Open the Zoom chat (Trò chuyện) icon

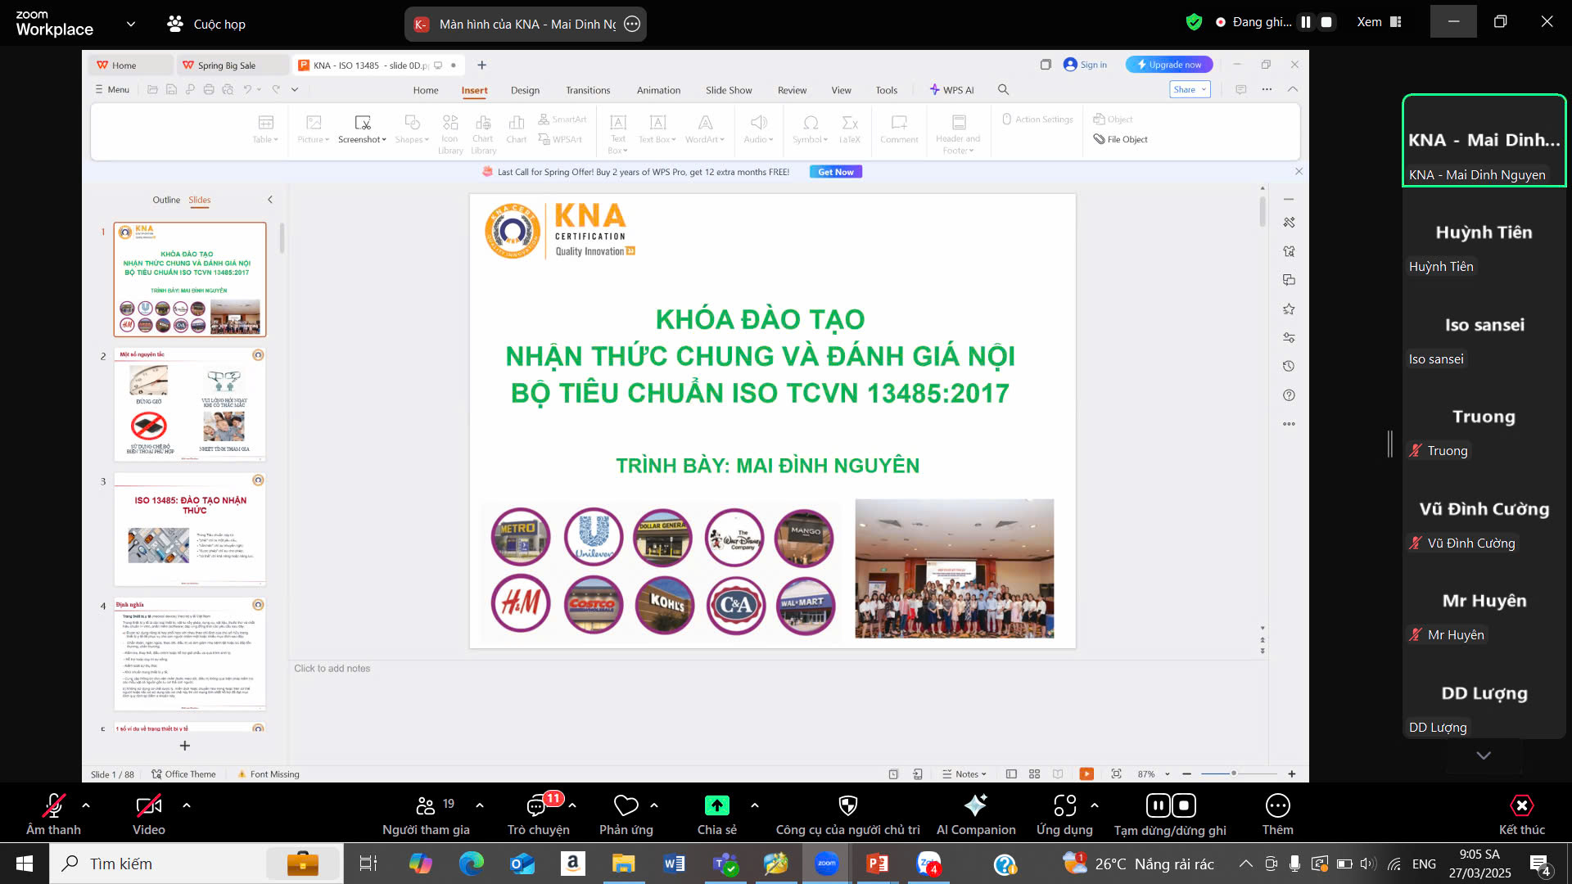click(x=537, y=806)
